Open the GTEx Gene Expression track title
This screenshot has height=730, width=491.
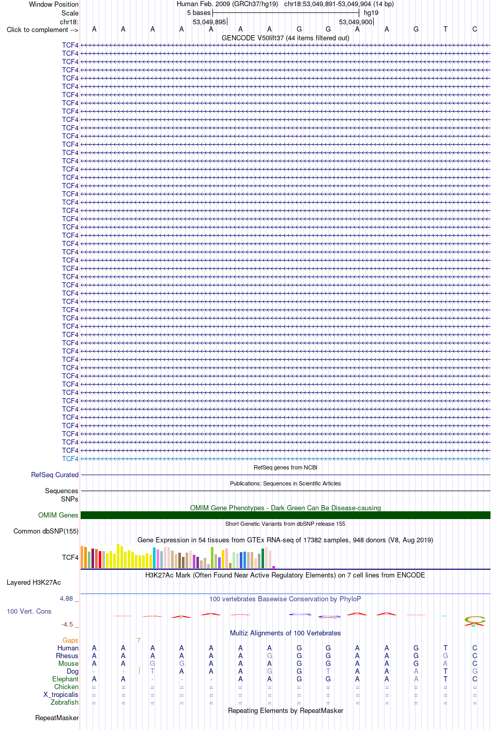pos(285,540)
